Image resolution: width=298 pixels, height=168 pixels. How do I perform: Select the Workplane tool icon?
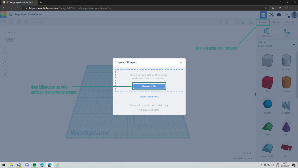click(267, 31)
